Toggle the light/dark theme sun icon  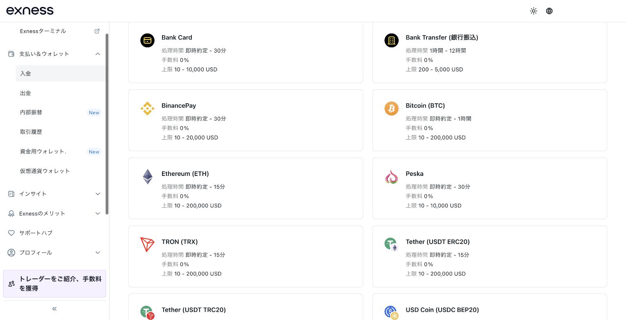pos(533,11)
